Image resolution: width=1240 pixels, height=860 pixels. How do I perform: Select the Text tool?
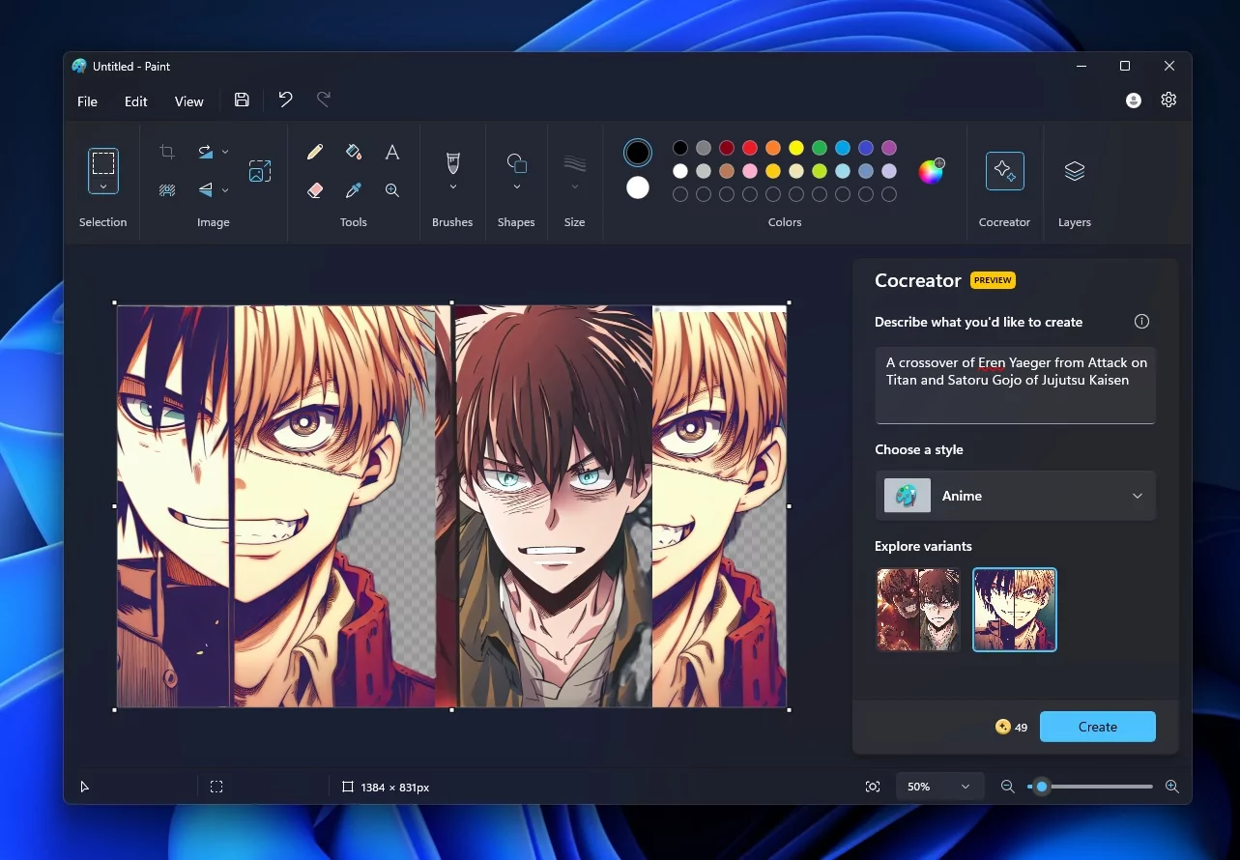[x=392, y=152]
